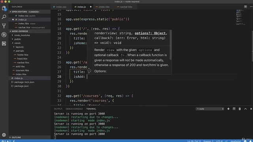Open the Debug view in activity bar
Viewport: 253px width, 142px height.
(4, 34)
